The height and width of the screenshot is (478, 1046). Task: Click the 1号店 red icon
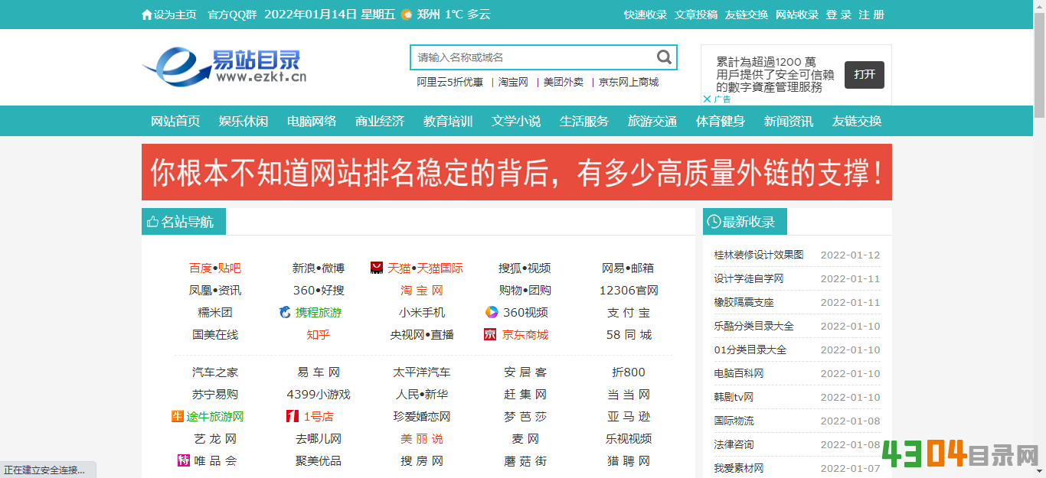(293, 417)
